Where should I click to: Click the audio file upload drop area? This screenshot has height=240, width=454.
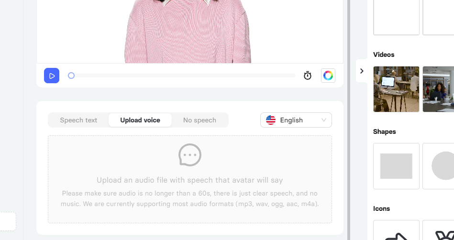(x=190, y=179)
